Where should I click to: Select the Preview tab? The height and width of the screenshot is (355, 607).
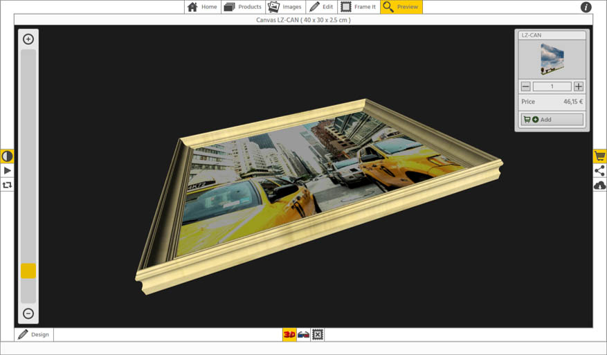(x=401, y=7)
